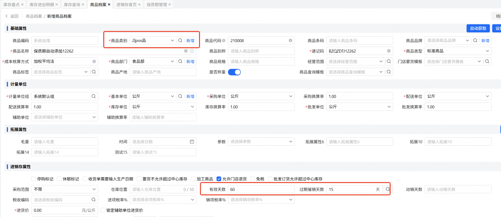Check the 免税 checkbox

coord(253,179)
